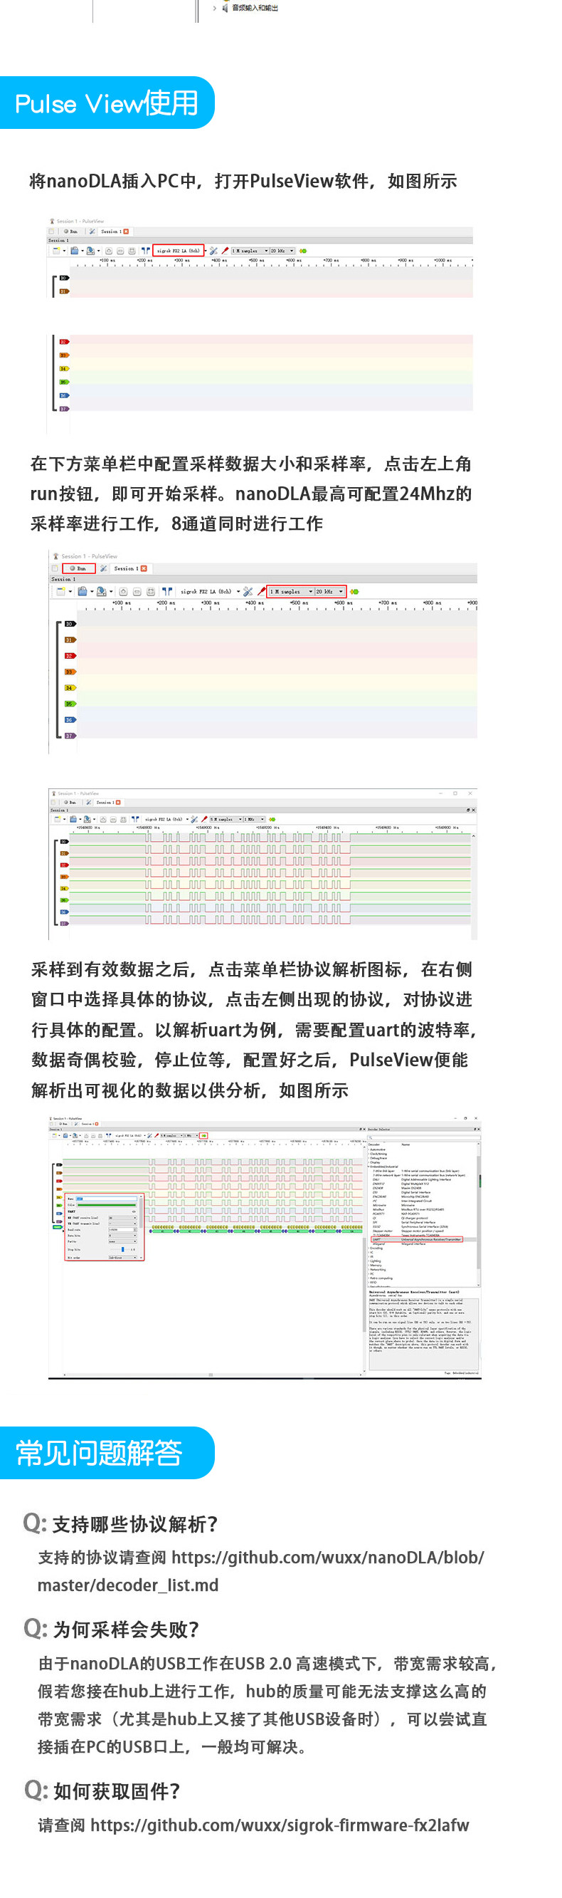Click the Run button in the first PulseView screenshot

tap(71, 231)
